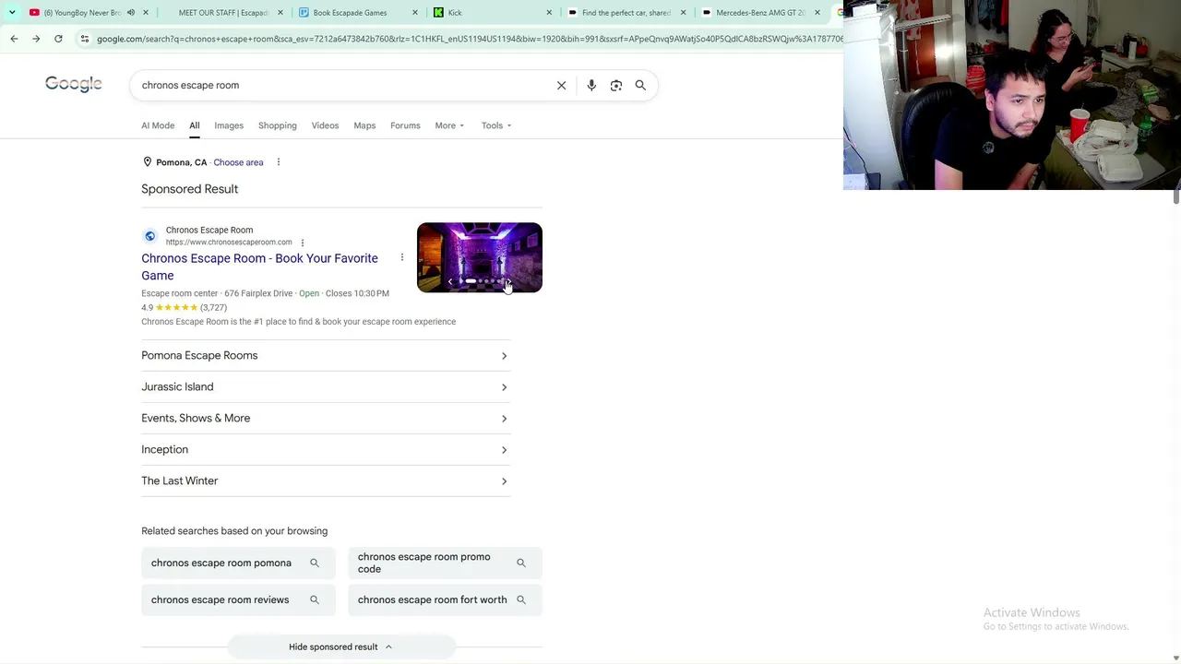This screenshot has width=1181, height=664.
Task: Open site information icon in address bar
Action: coord(85,39)
